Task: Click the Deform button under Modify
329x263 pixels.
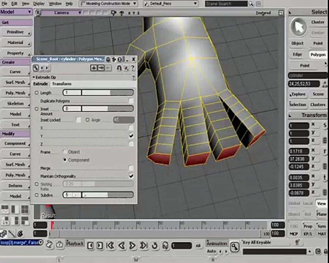Action: (x=16, y=186)
